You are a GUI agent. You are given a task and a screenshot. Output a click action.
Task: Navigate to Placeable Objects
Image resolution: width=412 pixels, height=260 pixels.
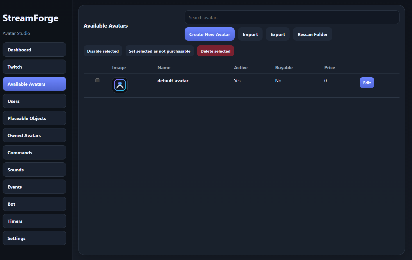tap(34, 118)
